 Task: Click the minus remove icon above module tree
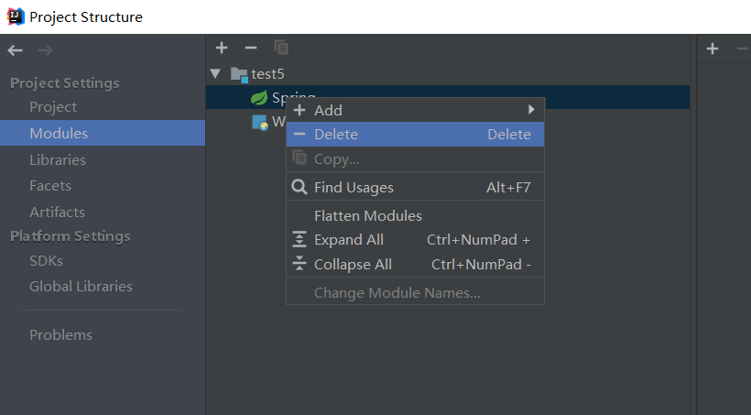[251, 47]
